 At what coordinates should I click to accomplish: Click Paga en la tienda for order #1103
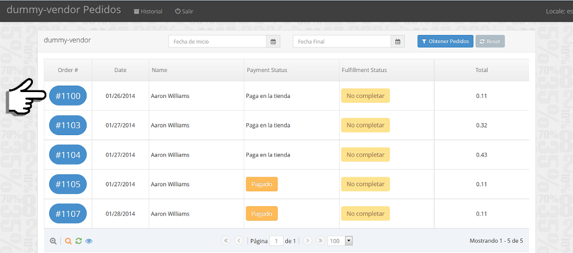(268, 125)
